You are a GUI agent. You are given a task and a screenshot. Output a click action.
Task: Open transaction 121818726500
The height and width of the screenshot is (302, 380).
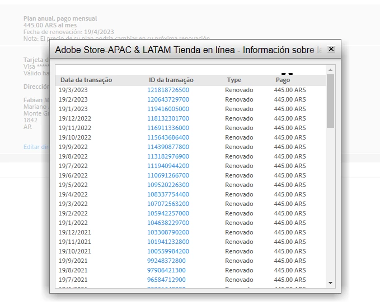coord(168,90)
